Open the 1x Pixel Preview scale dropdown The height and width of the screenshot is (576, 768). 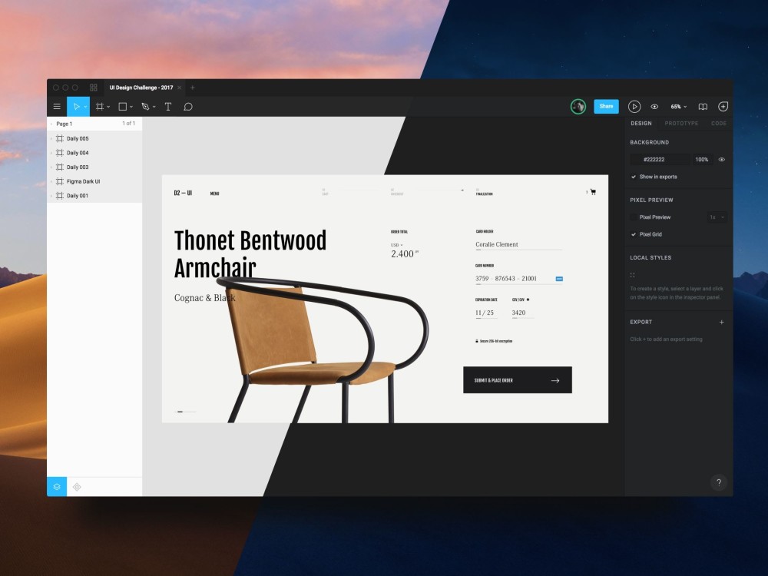click(717, 217)
